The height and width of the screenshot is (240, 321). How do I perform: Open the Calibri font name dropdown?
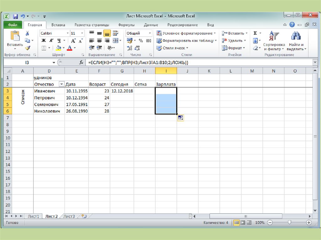(67, 33)
